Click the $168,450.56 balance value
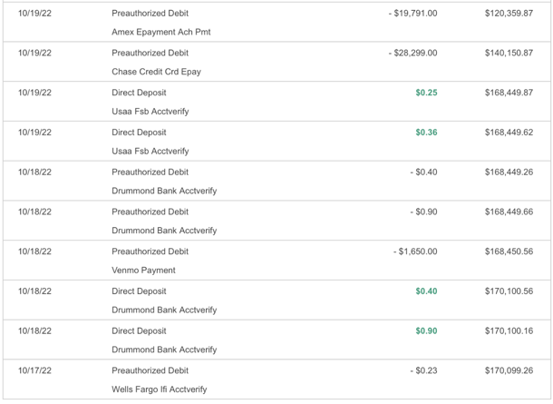Viewport: 553px width, 404px height. (x=509, y=251)
